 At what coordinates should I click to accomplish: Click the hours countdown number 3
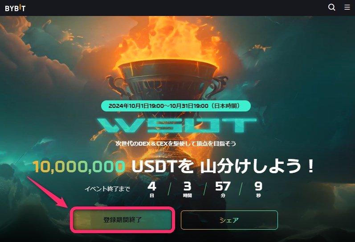187,186
